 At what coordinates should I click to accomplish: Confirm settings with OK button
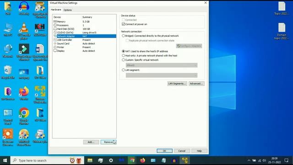point(164,151)
